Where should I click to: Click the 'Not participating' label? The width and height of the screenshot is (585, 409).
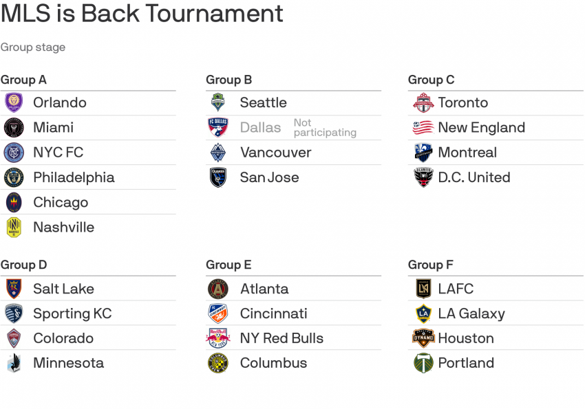point(324,128)
